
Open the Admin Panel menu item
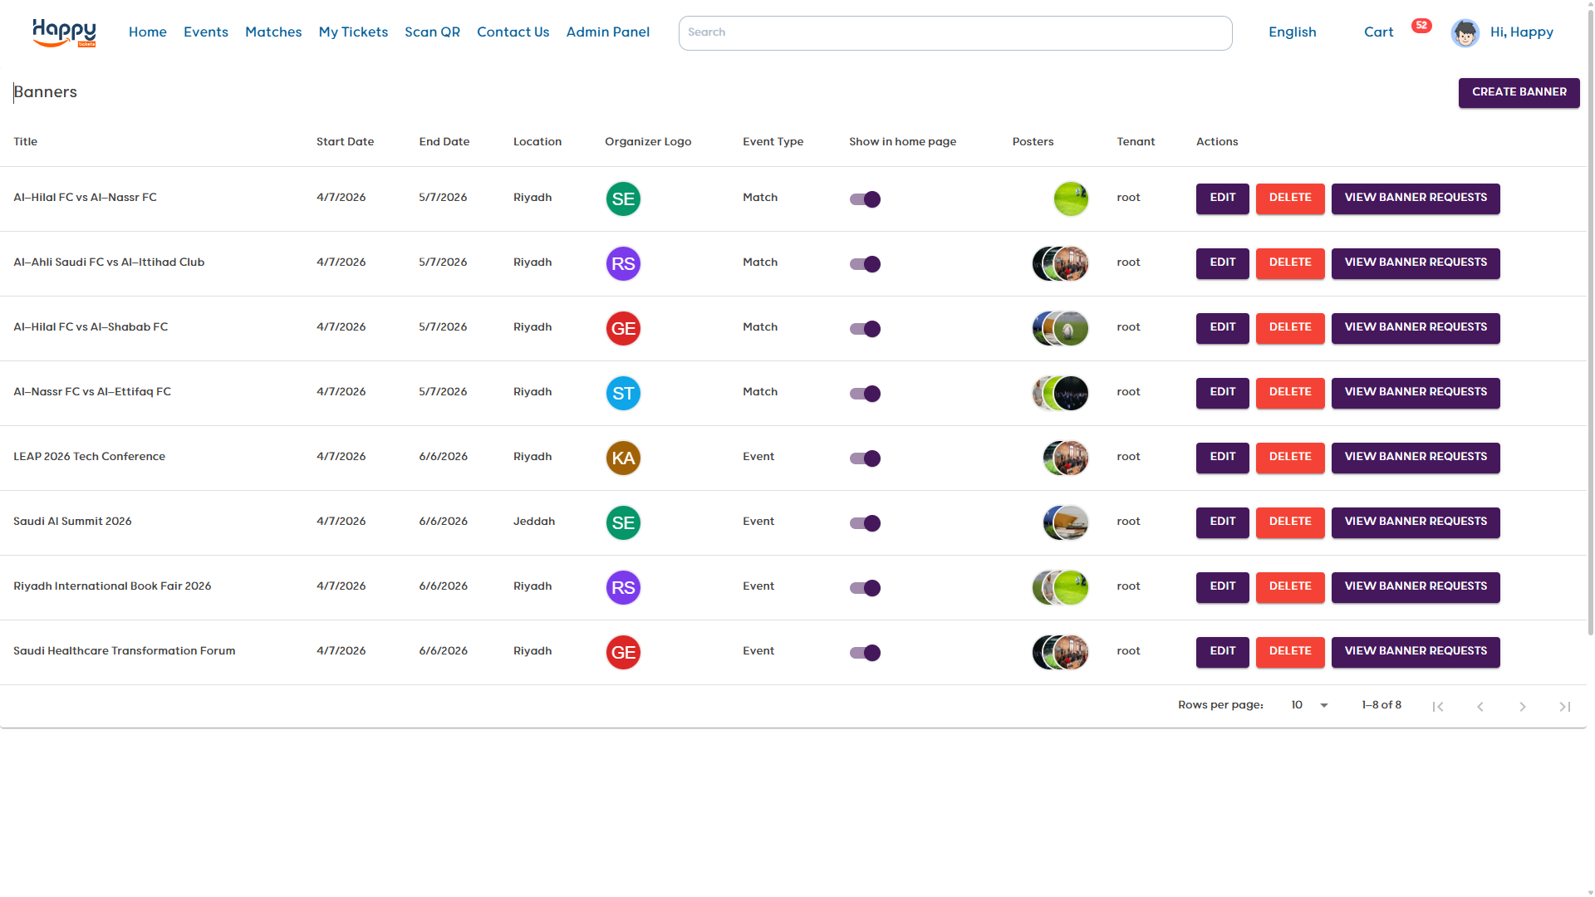[607, 32]
